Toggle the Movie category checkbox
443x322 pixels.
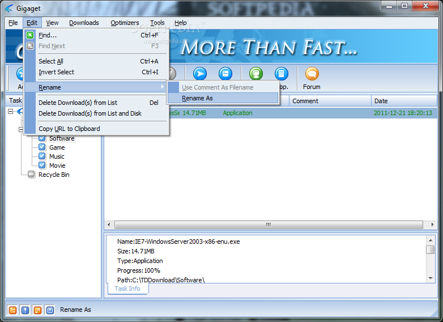coord(42,165)
